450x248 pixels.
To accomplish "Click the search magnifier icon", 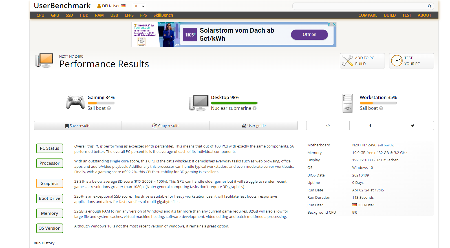I will 429,6.
